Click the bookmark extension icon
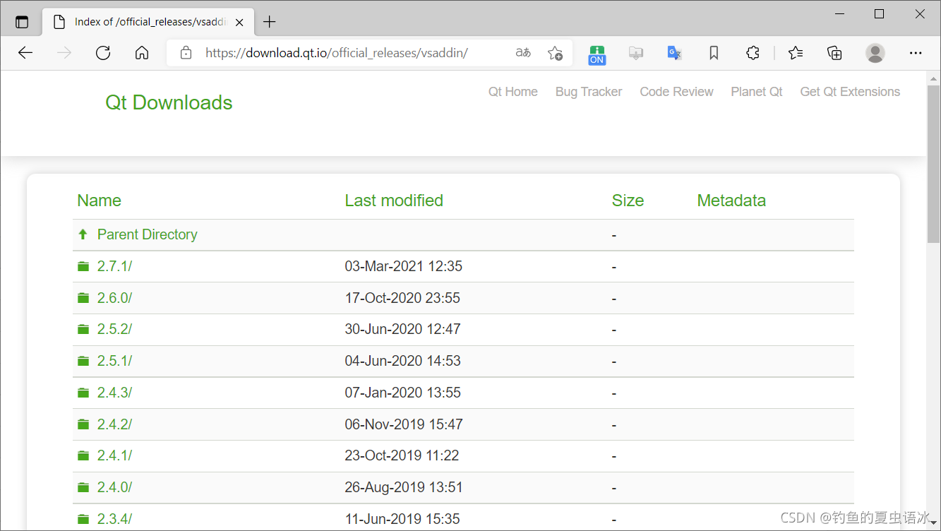This screenshot has width=941, height=531. pos(714,53)
